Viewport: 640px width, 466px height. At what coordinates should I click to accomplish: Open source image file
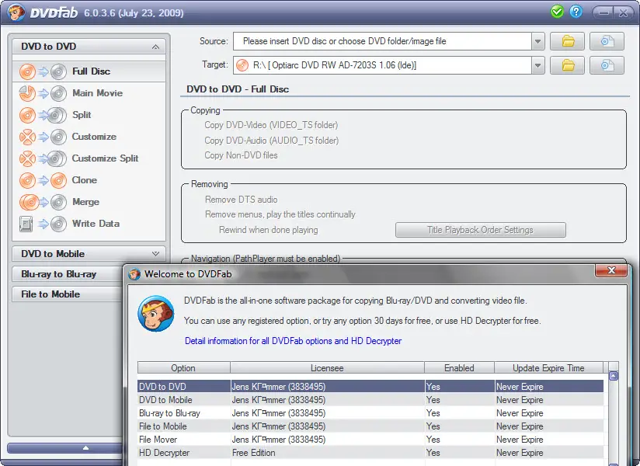tap(607, 41)
